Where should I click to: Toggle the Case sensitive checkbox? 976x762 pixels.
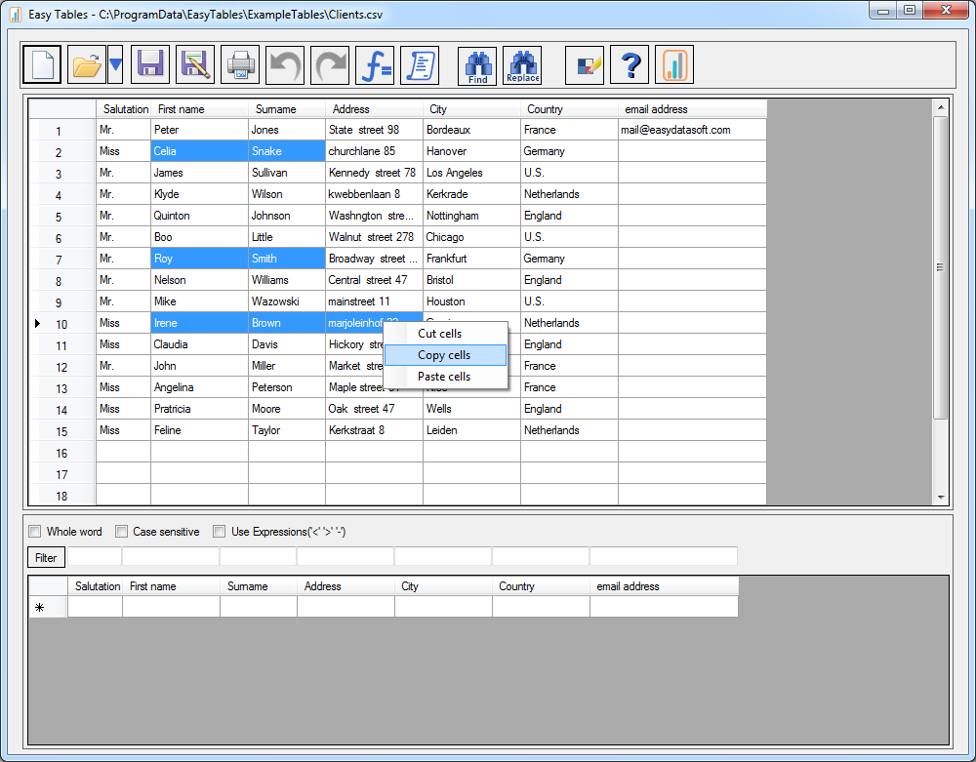(122, 532)
